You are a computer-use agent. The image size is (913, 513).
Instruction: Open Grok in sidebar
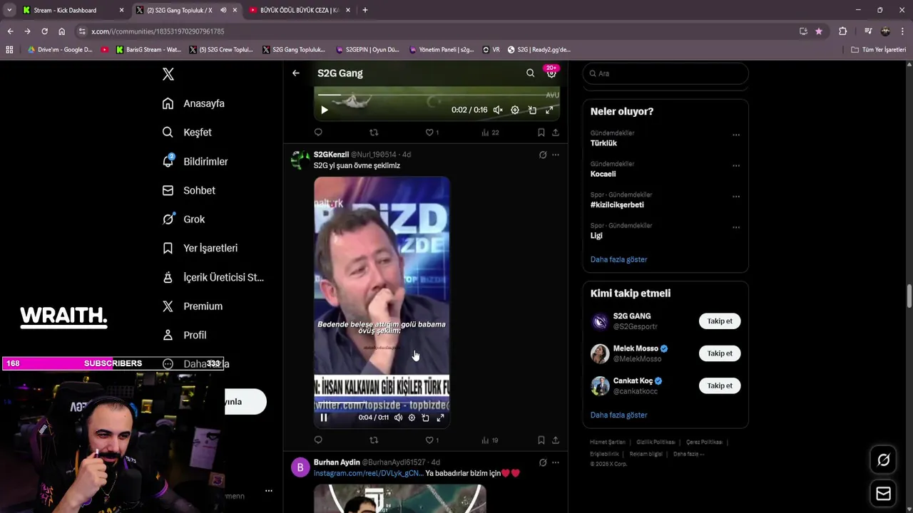[183, 219]
